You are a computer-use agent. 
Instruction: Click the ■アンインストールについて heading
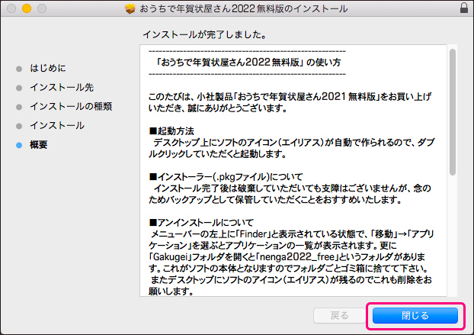pyautogui.click(x=201, y=223)
